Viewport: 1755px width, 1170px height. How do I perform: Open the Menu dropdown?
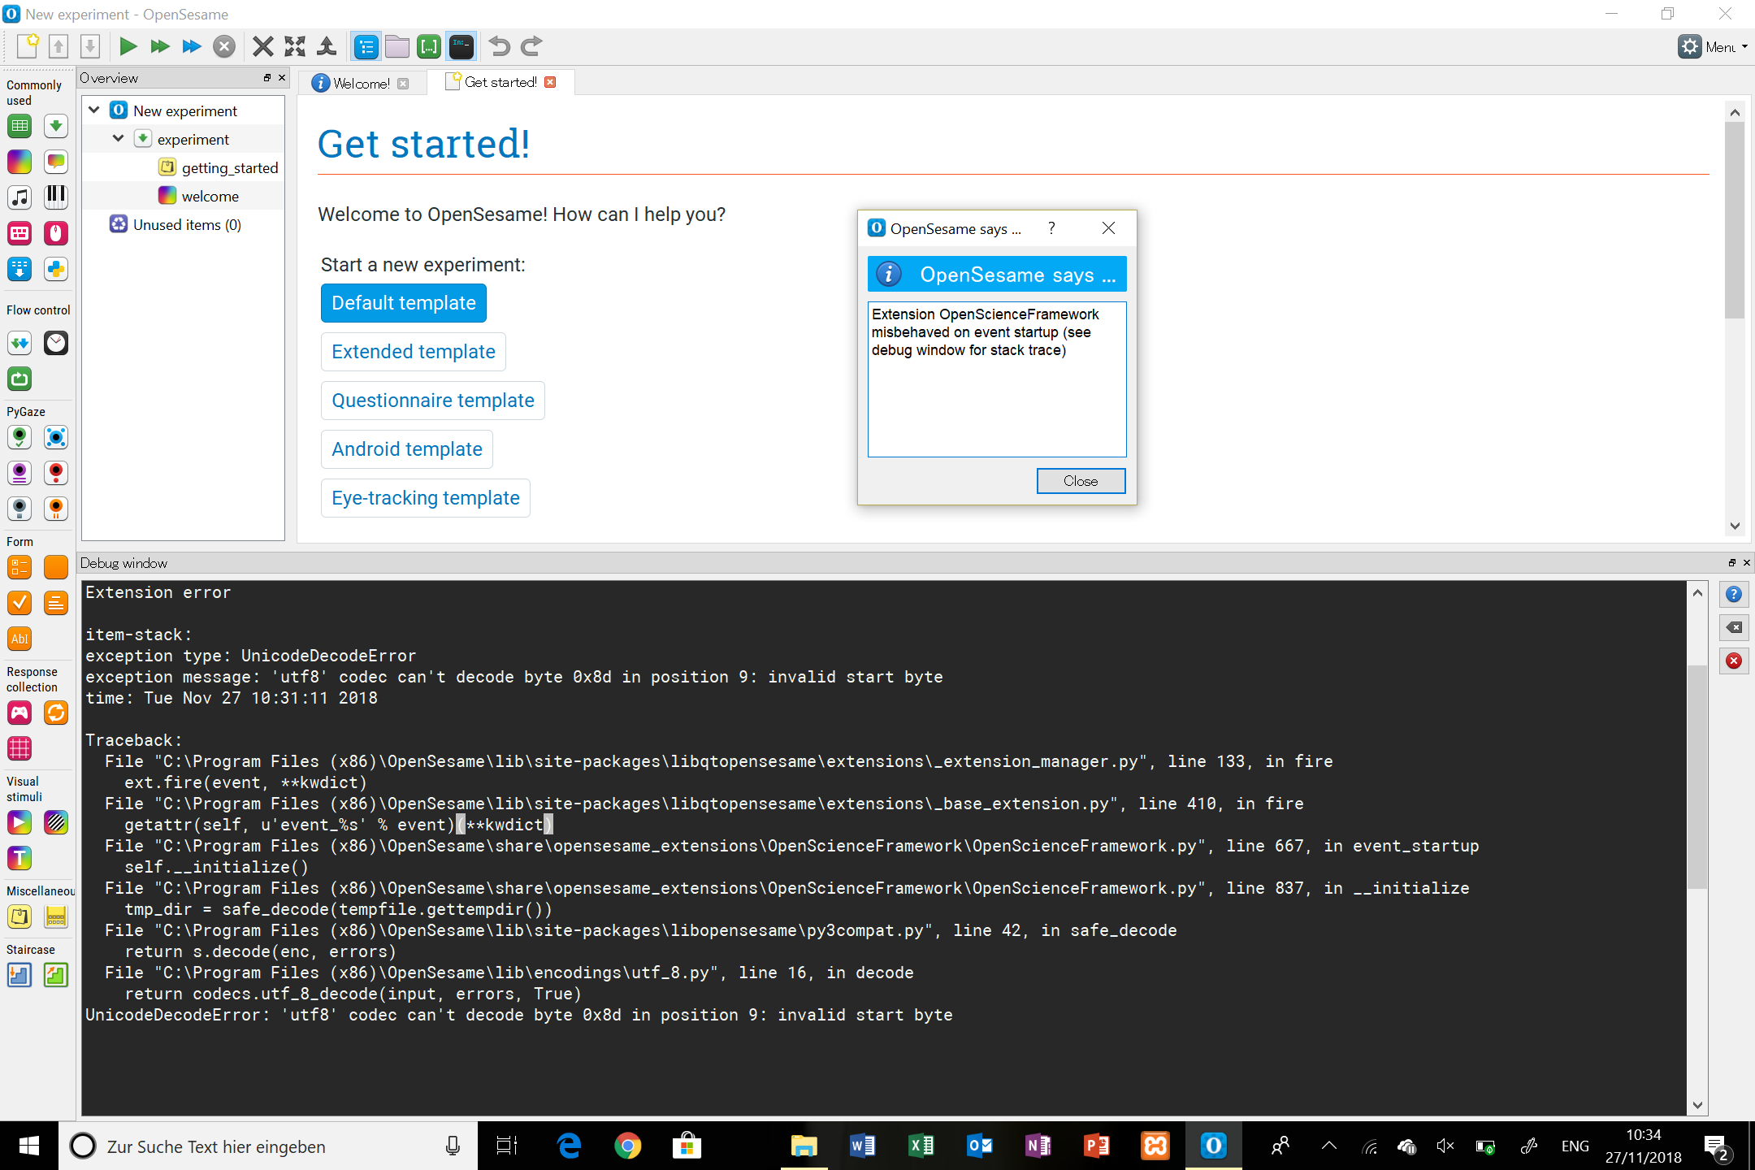coord(1712,47)
